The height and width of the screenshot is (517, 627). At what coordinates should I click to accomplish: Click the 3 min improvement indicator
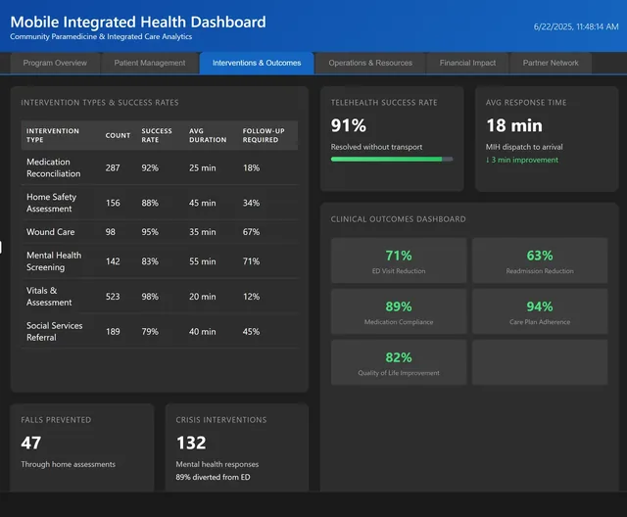[522, 160]
